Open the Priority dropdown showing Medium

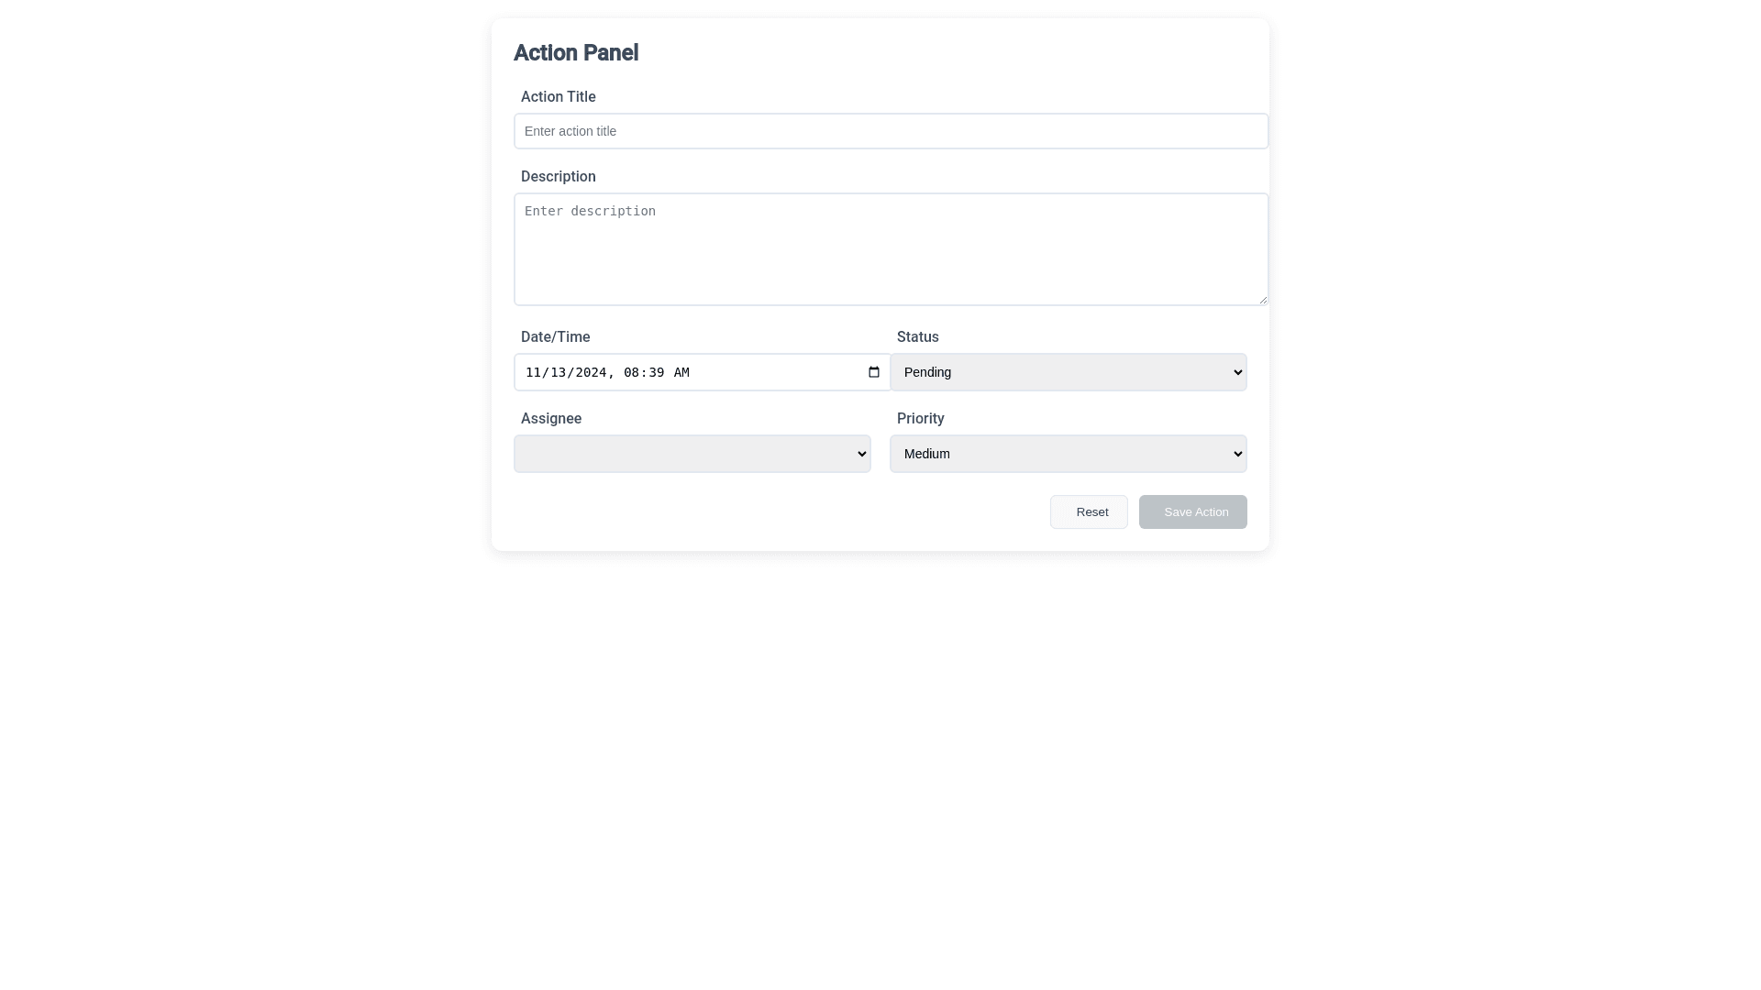coord(1068,454)
